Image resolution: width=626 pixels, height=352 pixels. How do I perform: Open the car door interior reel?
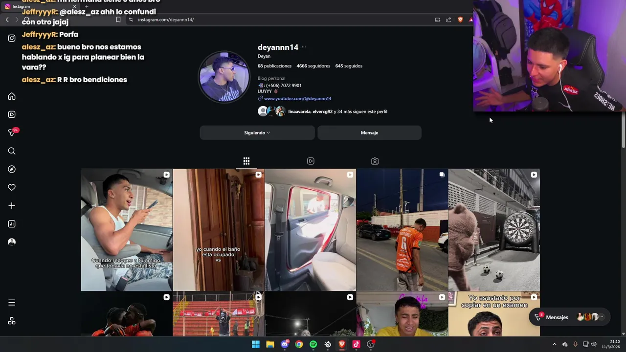tap(310, 230)
